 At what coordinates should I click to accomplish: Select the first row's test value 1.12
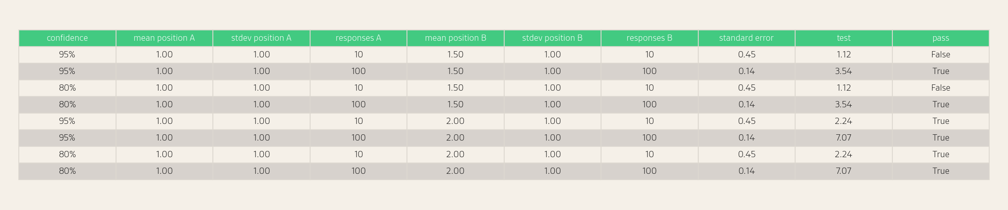coord(844,55)
